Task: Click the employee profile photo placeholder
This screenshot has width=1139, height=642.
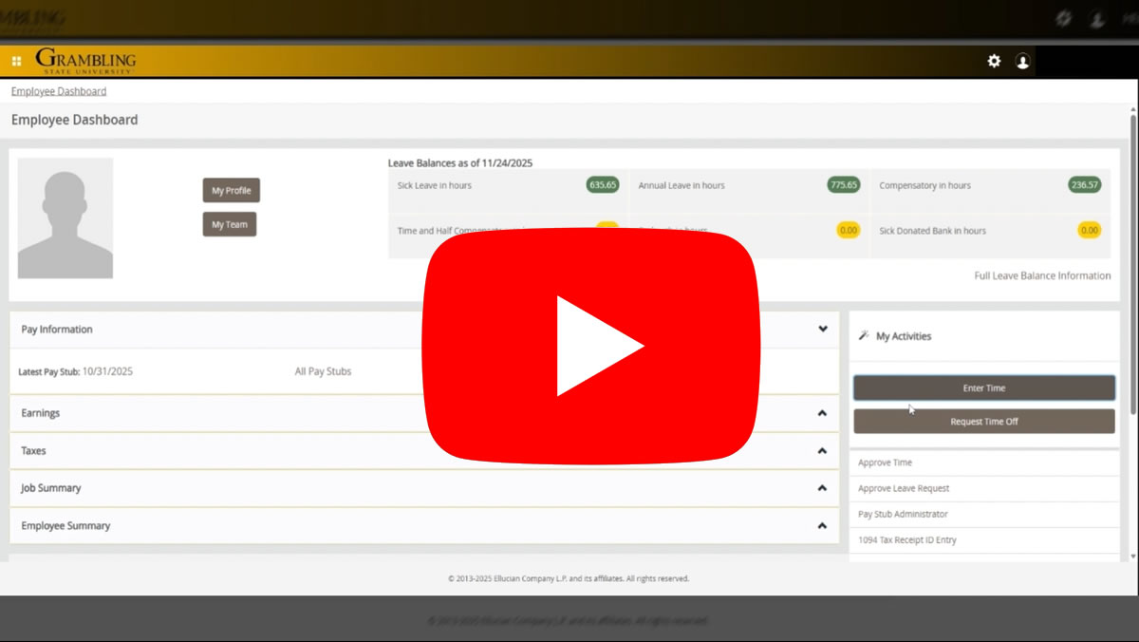Action: coord(65,218)
